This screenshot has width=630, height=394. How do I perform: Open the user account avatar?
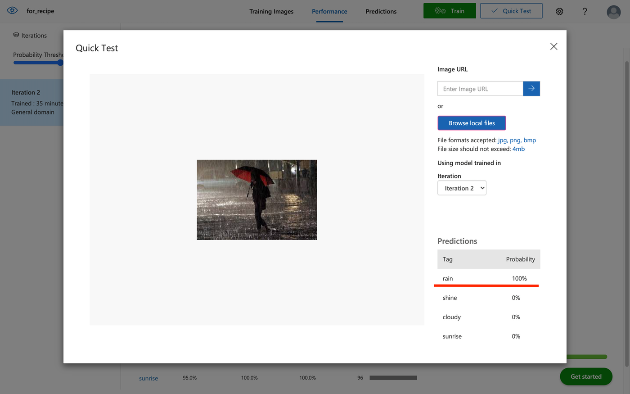coord(613,12)
